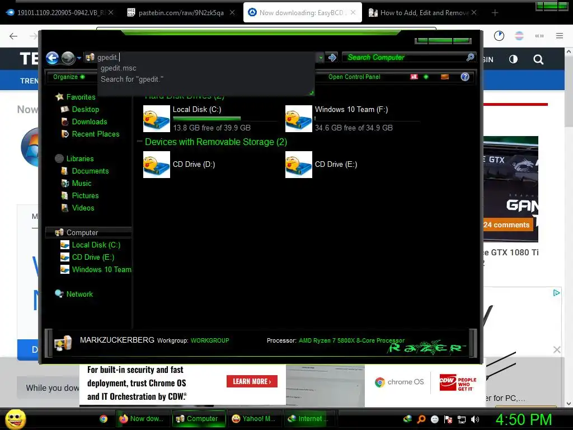573x430 pixels.
Task: Select the gpedit.msc autocomplete suggestion
Action: click(x=119, y=68)
